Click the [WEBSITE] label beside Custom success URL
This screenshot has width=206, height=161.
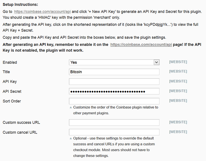click(178, 122)
